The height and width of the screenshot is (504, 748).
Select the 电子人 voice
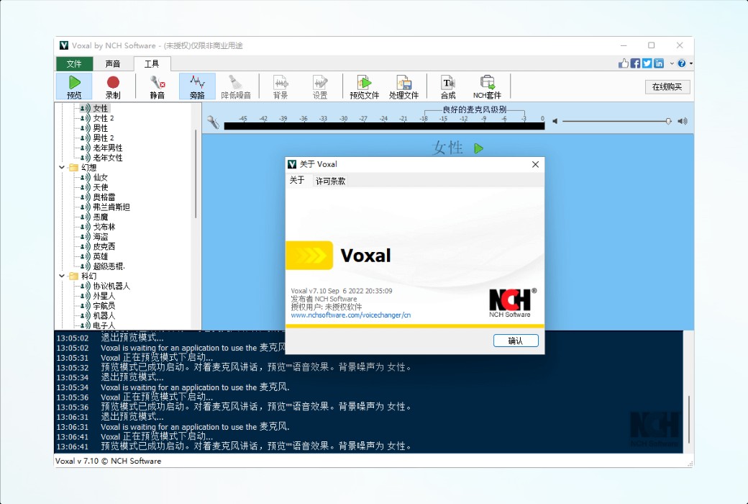104,326
